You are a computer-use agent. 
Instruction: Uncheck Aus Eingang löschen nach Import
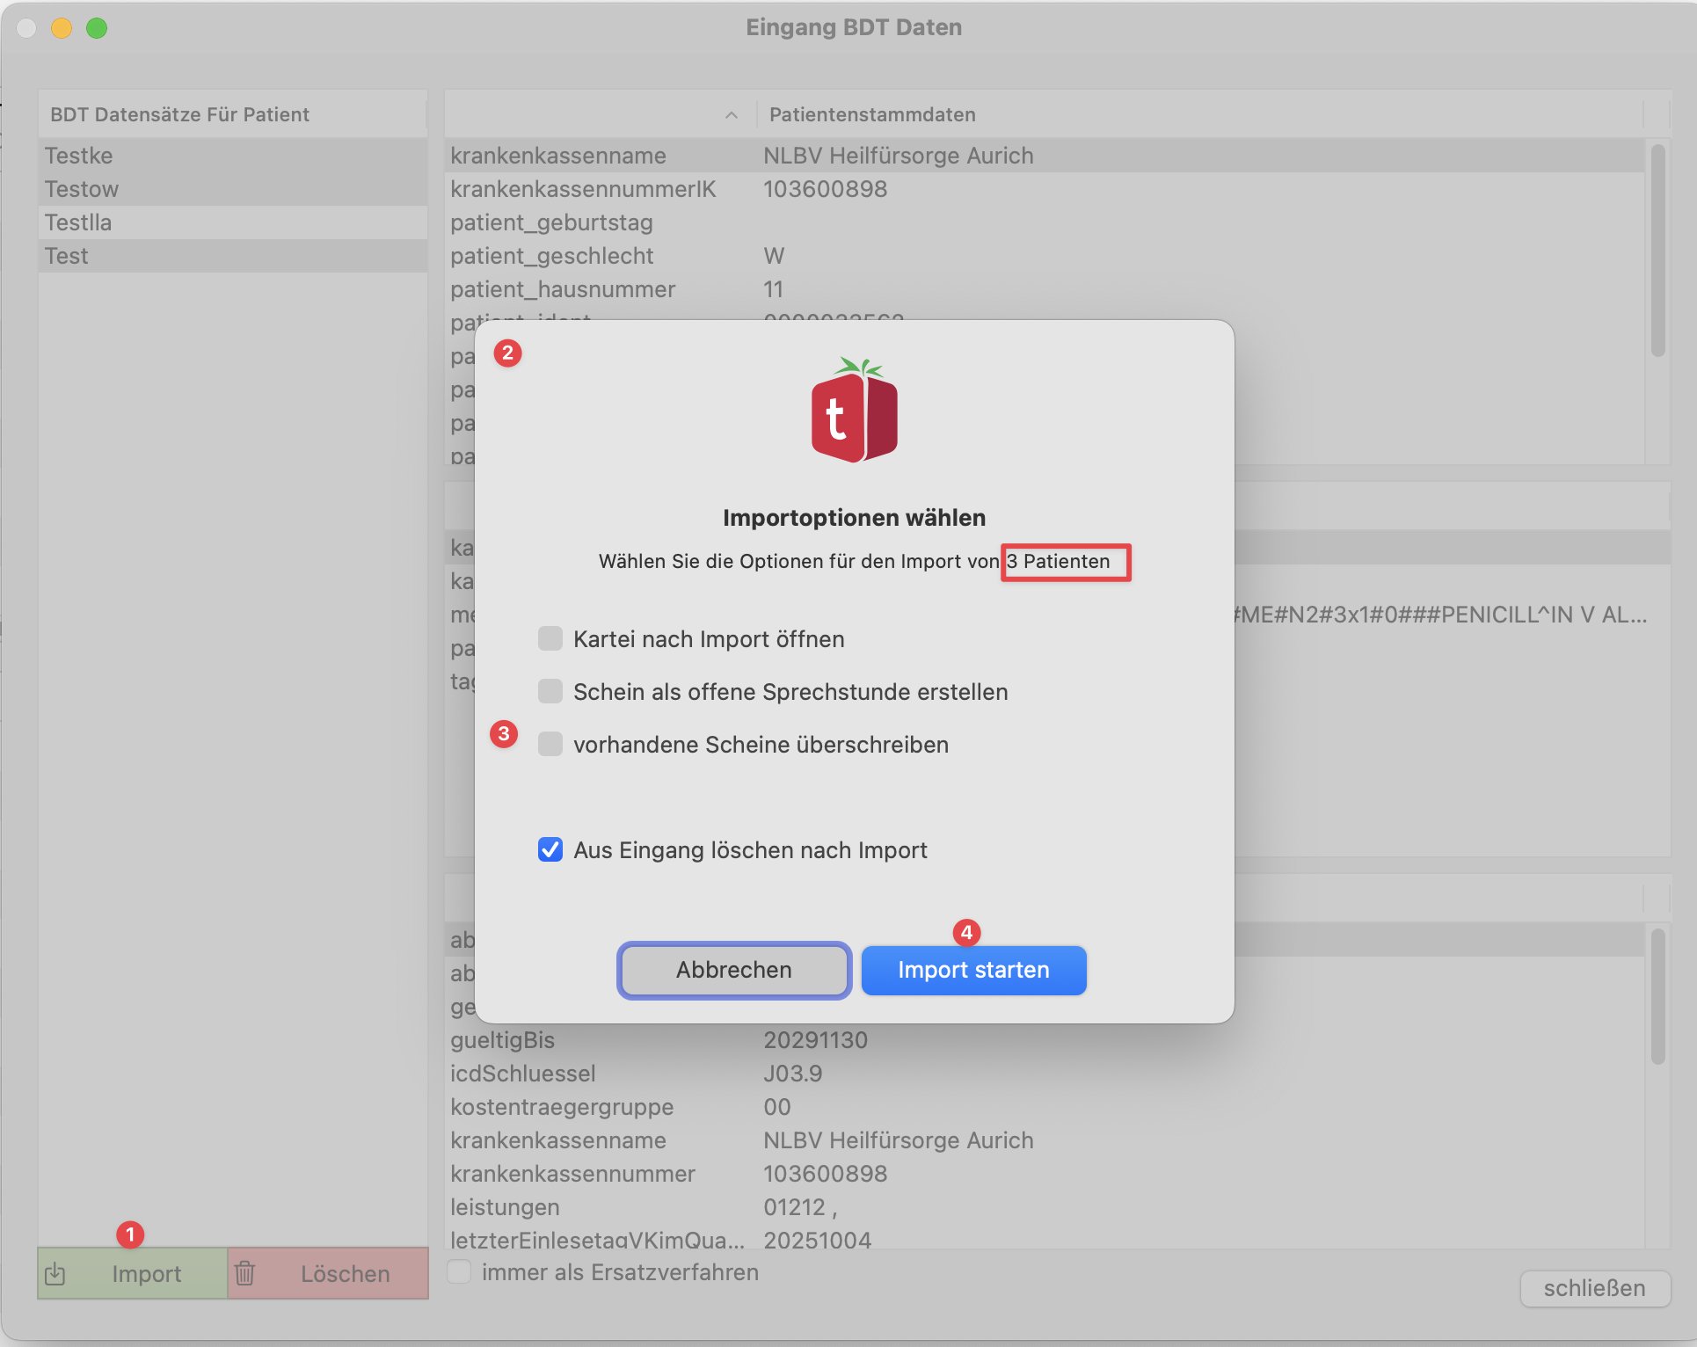pos(550,849)
